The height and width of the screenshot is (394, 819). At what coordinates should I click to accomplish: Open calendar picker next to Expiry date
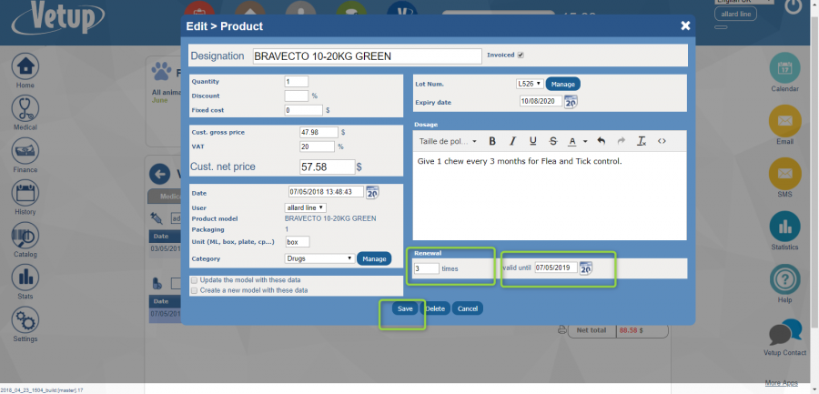(571, 102)
